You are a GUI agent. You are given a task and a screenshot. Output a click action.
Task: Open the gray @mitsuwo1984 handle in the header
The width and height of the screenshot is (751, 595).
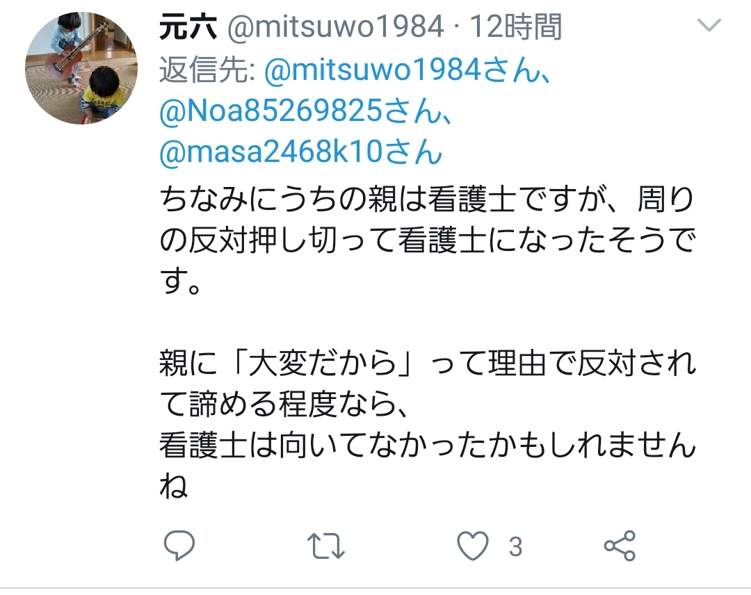[x=335, y=27]
